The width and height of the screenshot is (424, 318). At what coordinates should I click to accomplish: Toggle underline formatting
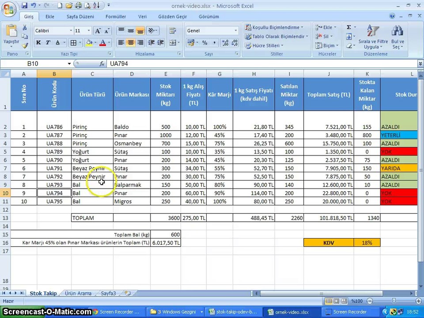point(57,42)
